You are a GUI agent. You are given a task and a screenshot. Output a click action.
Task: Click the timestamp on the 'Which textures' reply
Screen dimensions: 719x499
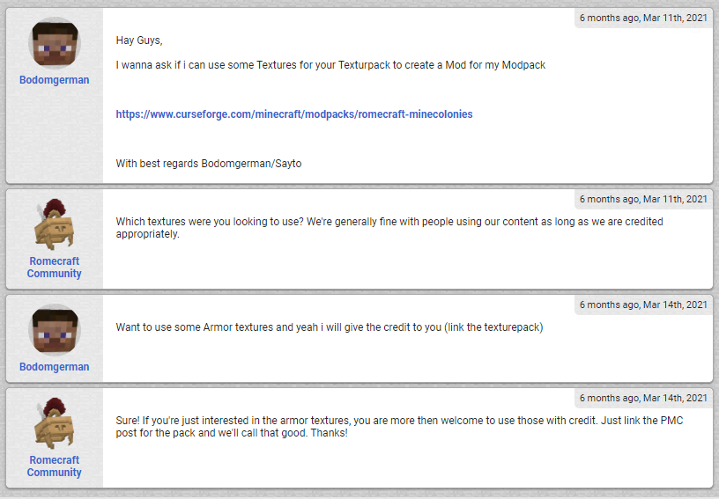pos(643,199)
